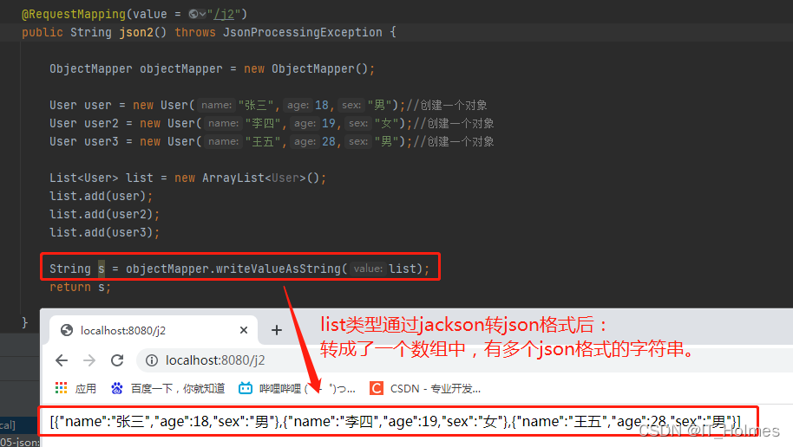Go forward in browser history

pos(89,360)
